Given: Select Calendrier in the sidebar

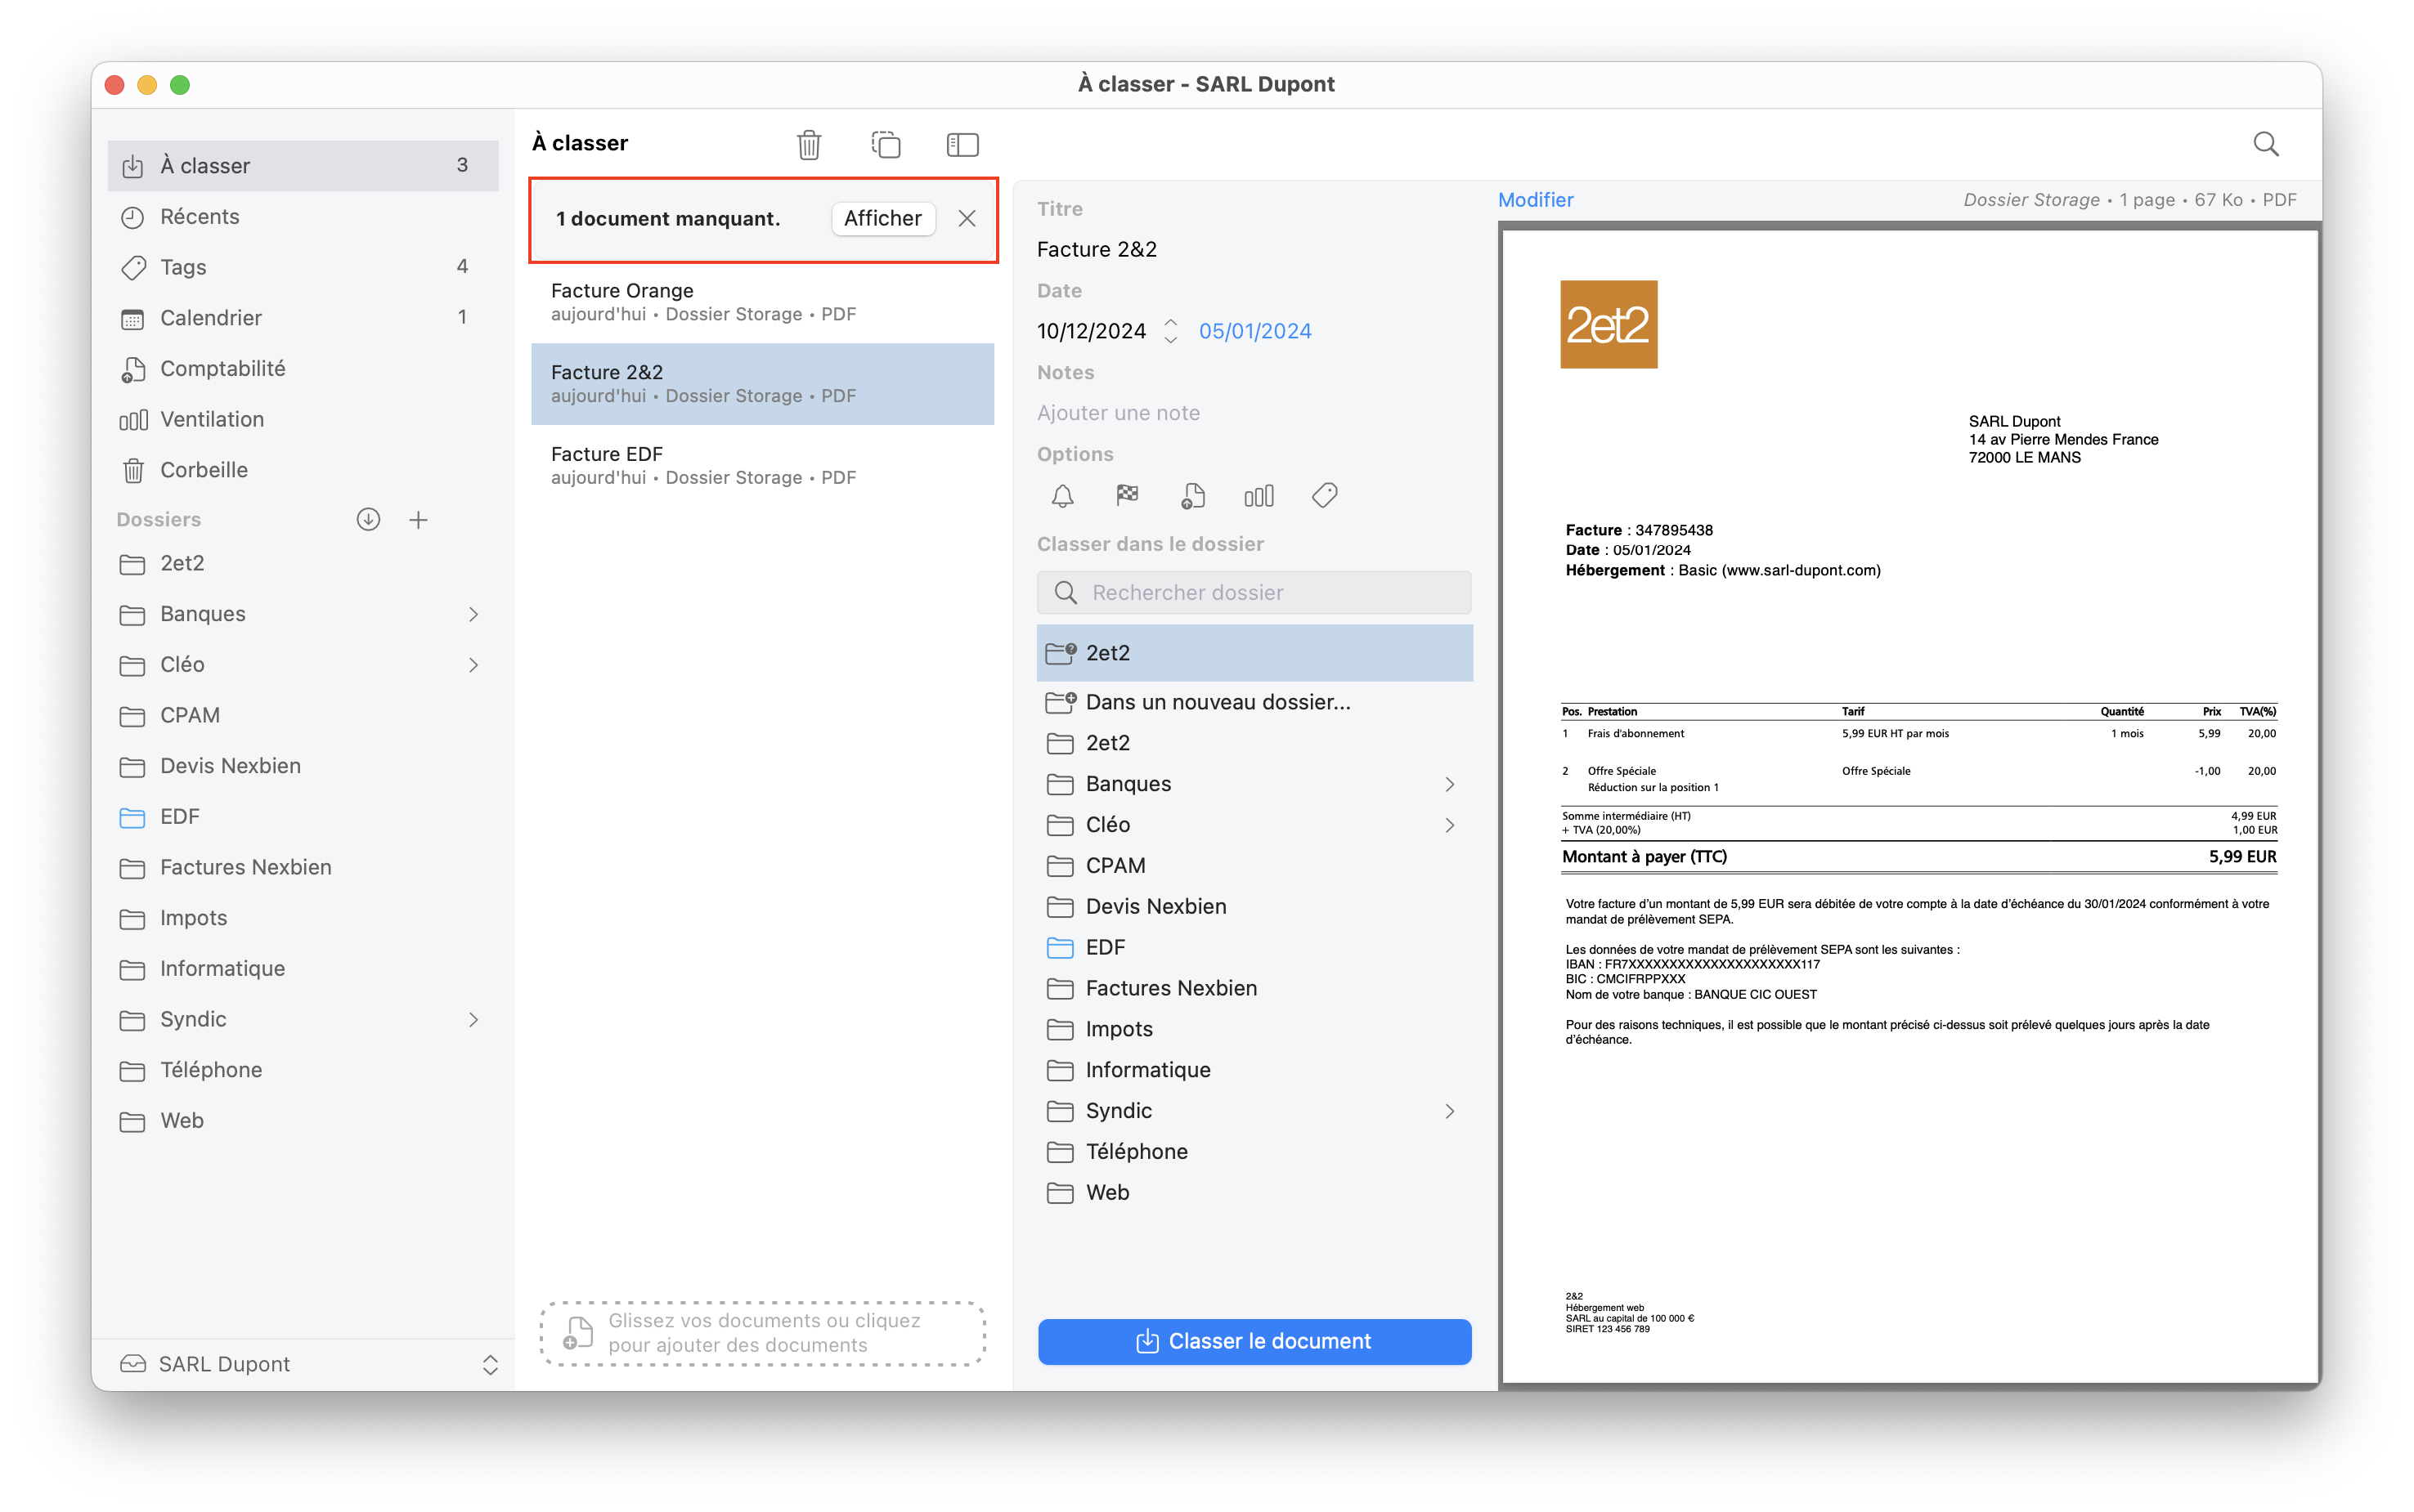Looking at the screenshot, I should click(210, 318).
